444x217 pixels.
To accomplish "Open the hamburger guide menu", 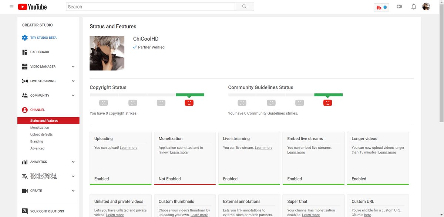I will pos(11,7).
